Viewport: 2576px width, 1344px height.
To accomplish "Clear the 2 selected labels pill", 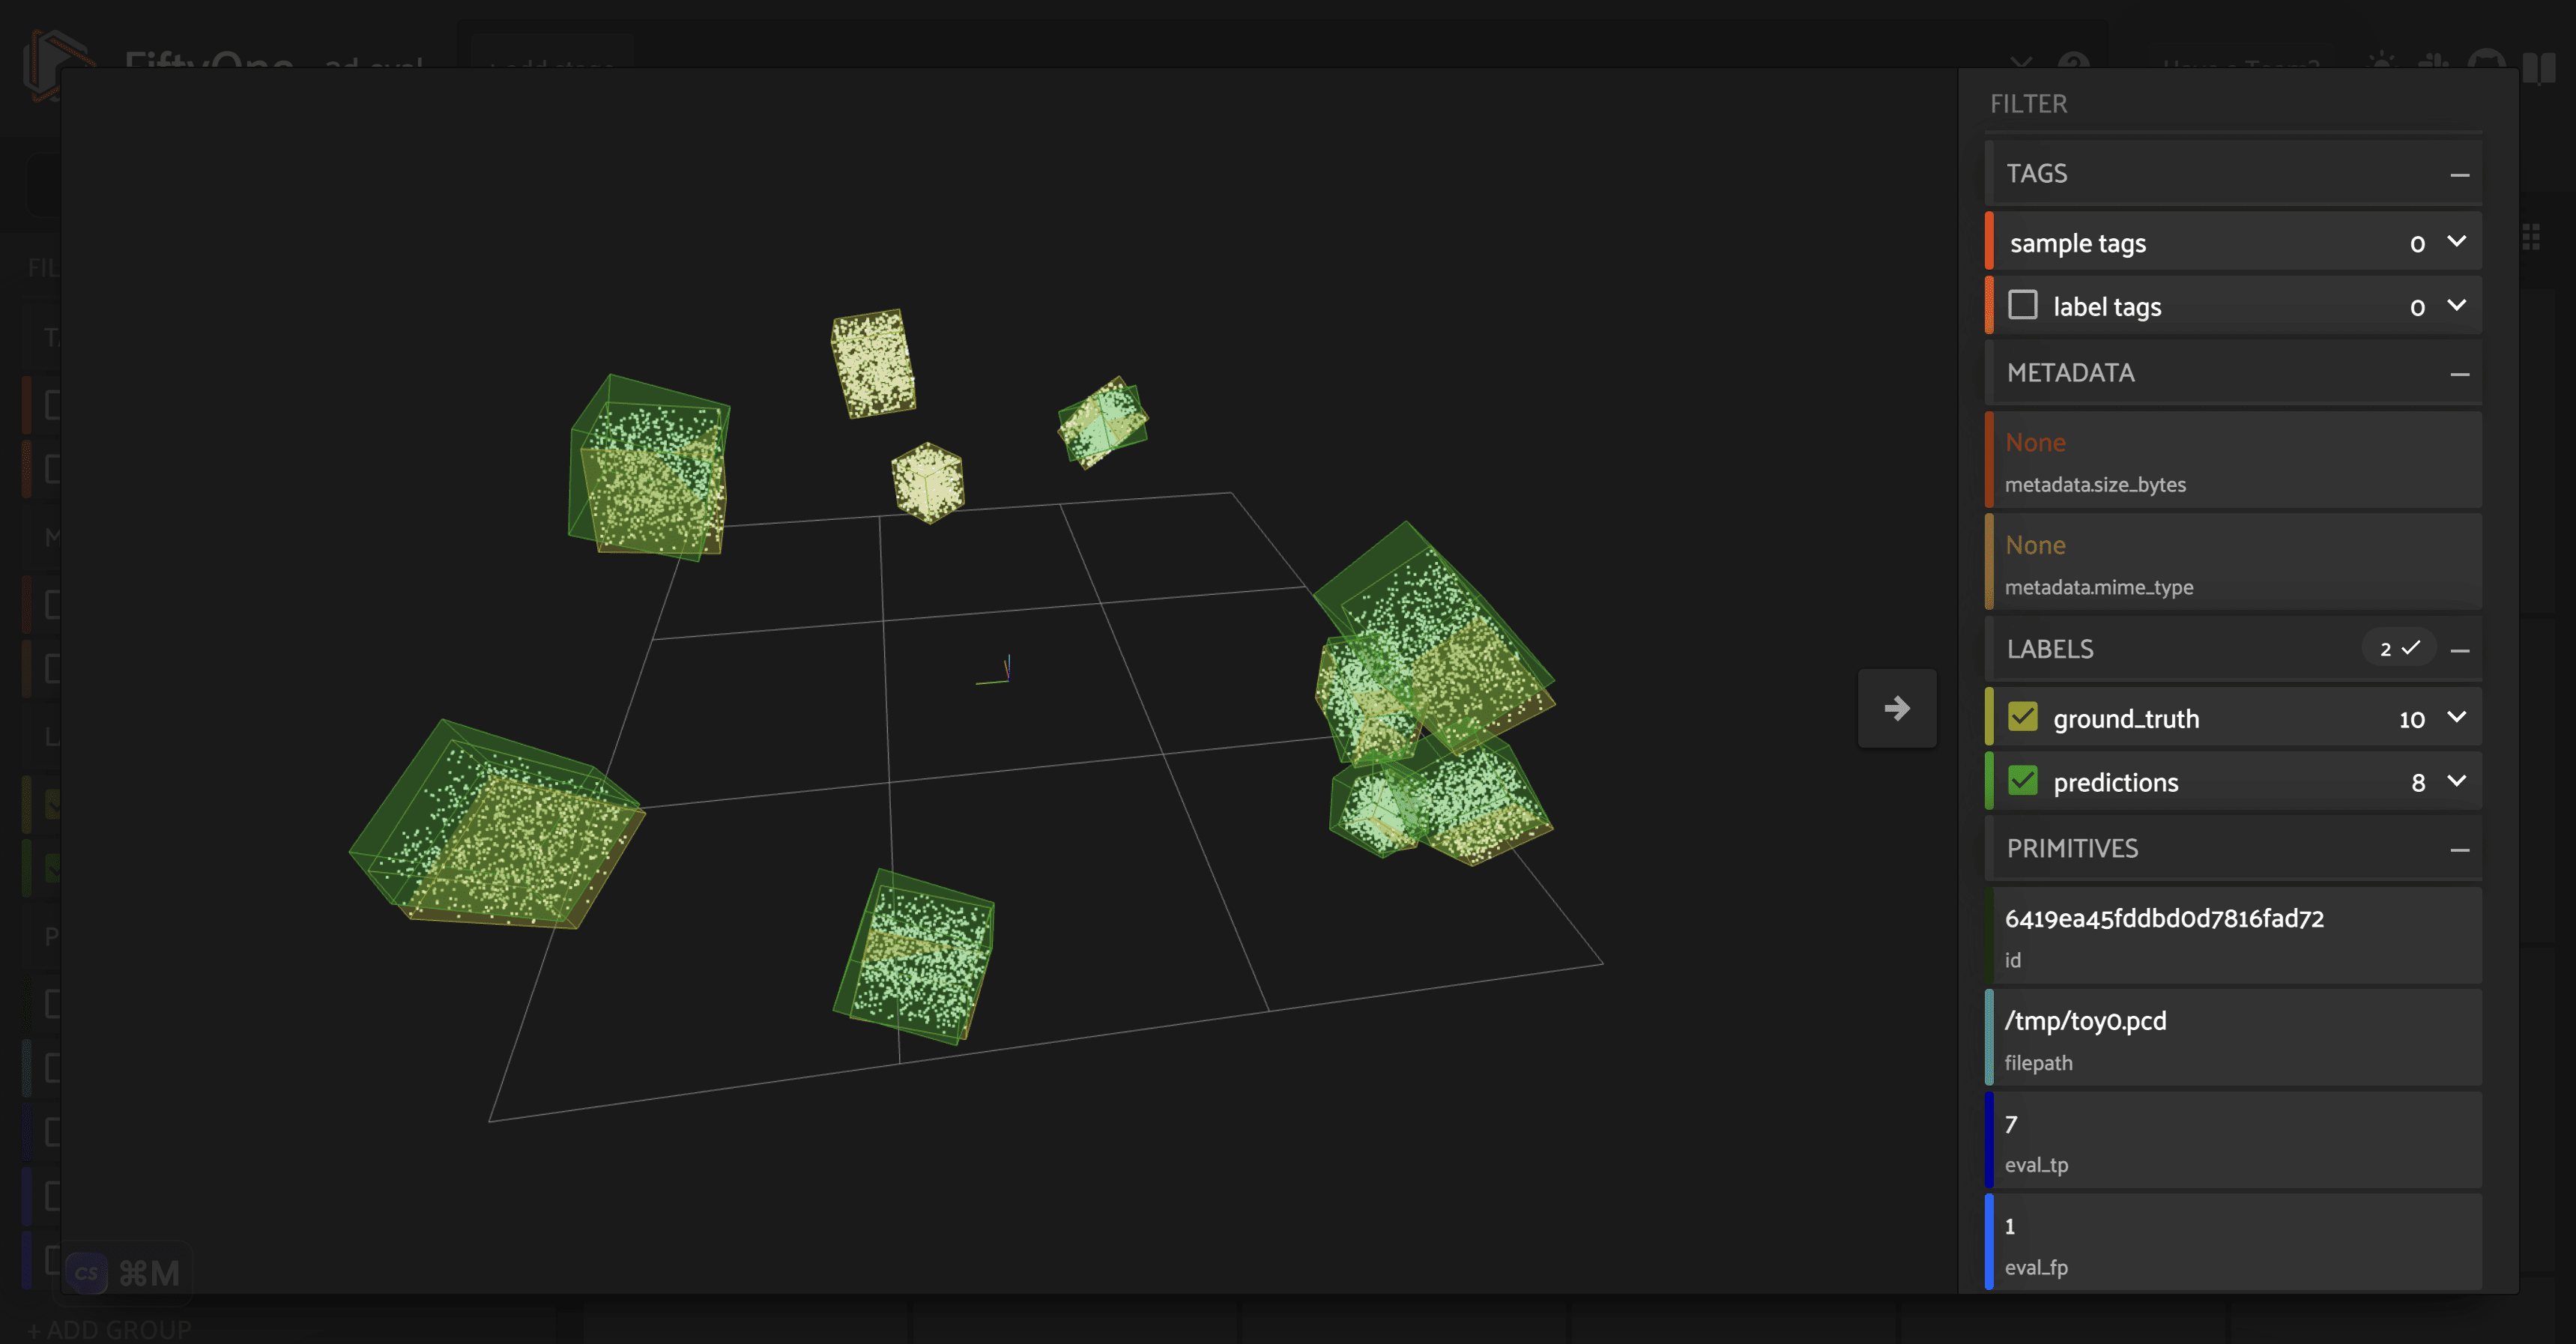I will [x=2398, y=649].
